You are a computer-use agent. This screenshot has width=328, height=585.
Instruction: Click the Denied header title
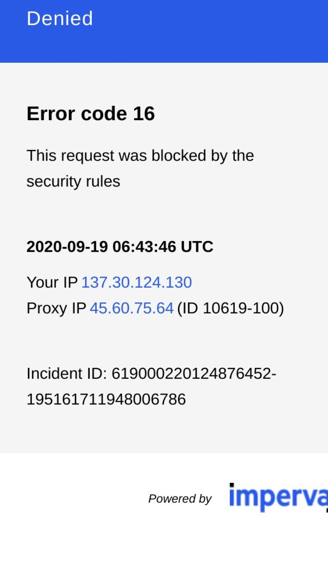coord(60,18)
